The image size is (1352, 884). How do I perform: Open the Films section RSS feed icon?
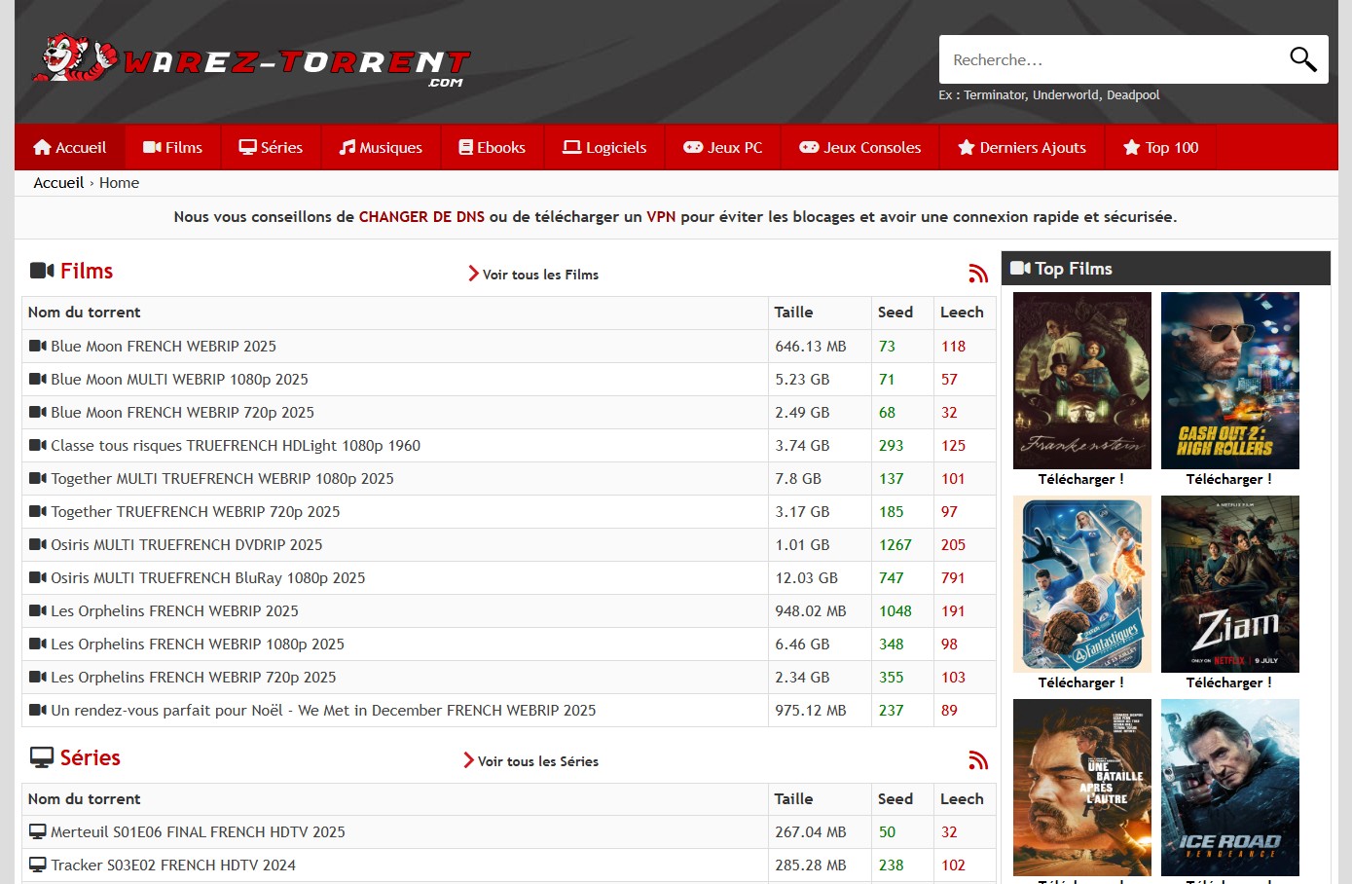978,274
